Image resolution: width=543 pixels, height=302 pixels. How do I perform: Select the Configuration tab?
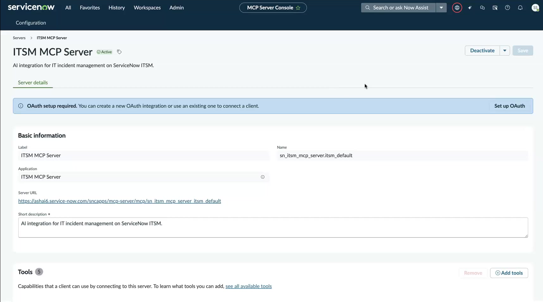point(31,23)
